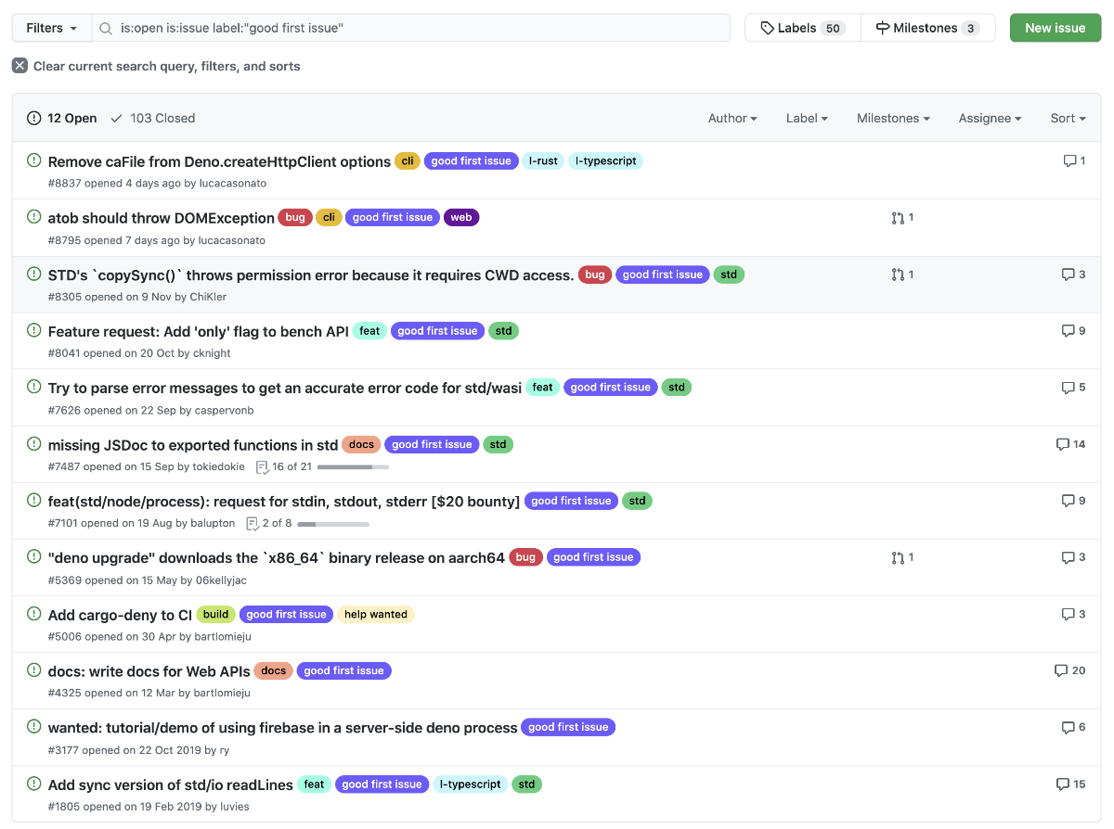
Task: Open comments showing 5 on std/wasi issue
Action: [x=1073, y=388]
